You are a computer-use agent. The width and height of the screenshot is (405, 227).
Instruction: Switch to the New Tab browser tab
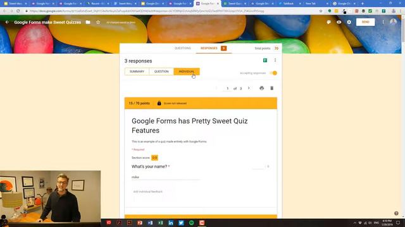[316, 4]
